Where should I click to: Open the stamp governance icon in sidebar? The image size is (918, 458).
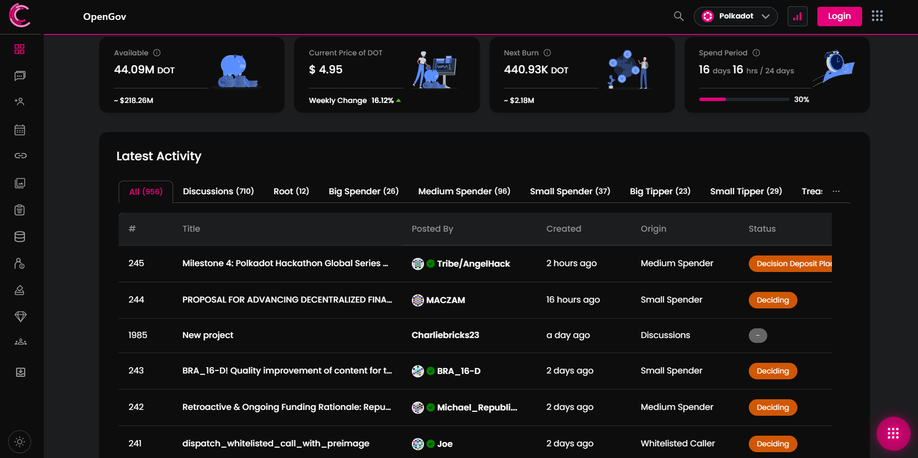(x=19, y=290)
